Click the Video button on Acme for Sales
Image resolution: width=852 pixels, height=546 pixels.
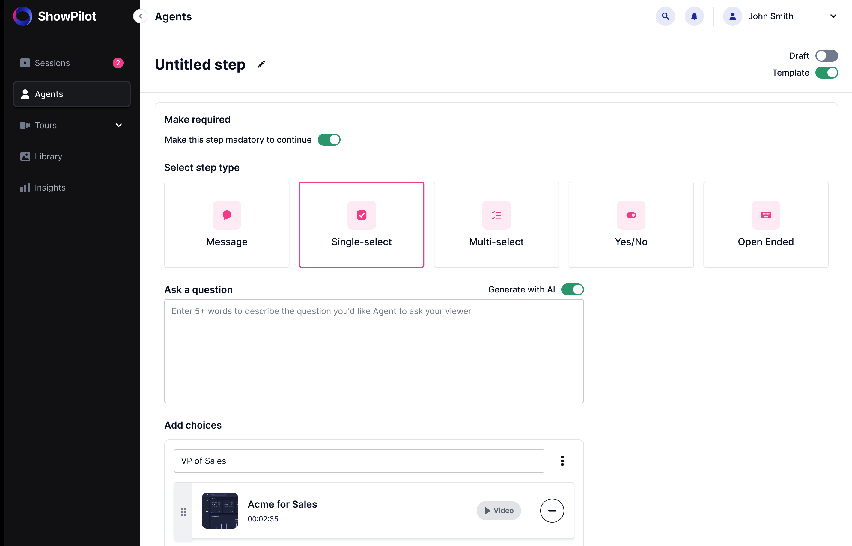coord(498,510)
